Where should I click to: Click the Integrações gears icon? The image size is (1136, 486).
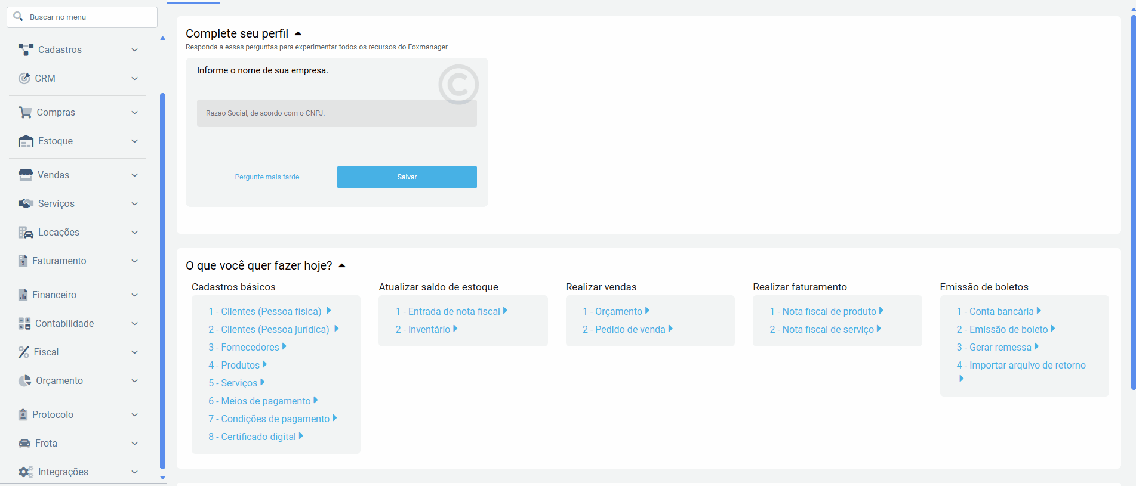click(26, 472)
